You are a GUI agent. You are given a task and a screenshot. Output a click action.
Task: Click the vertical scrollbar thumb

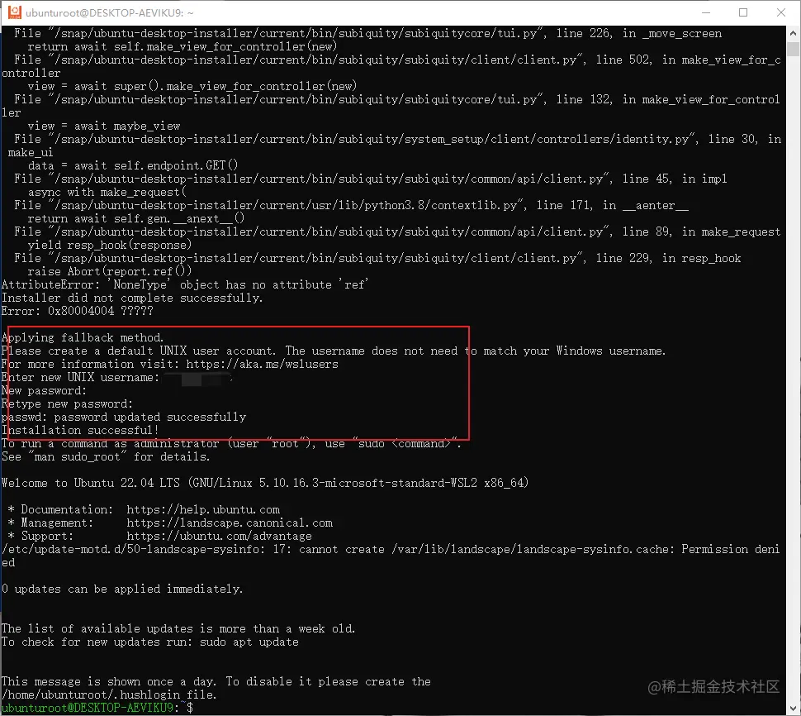pos(793,49)
